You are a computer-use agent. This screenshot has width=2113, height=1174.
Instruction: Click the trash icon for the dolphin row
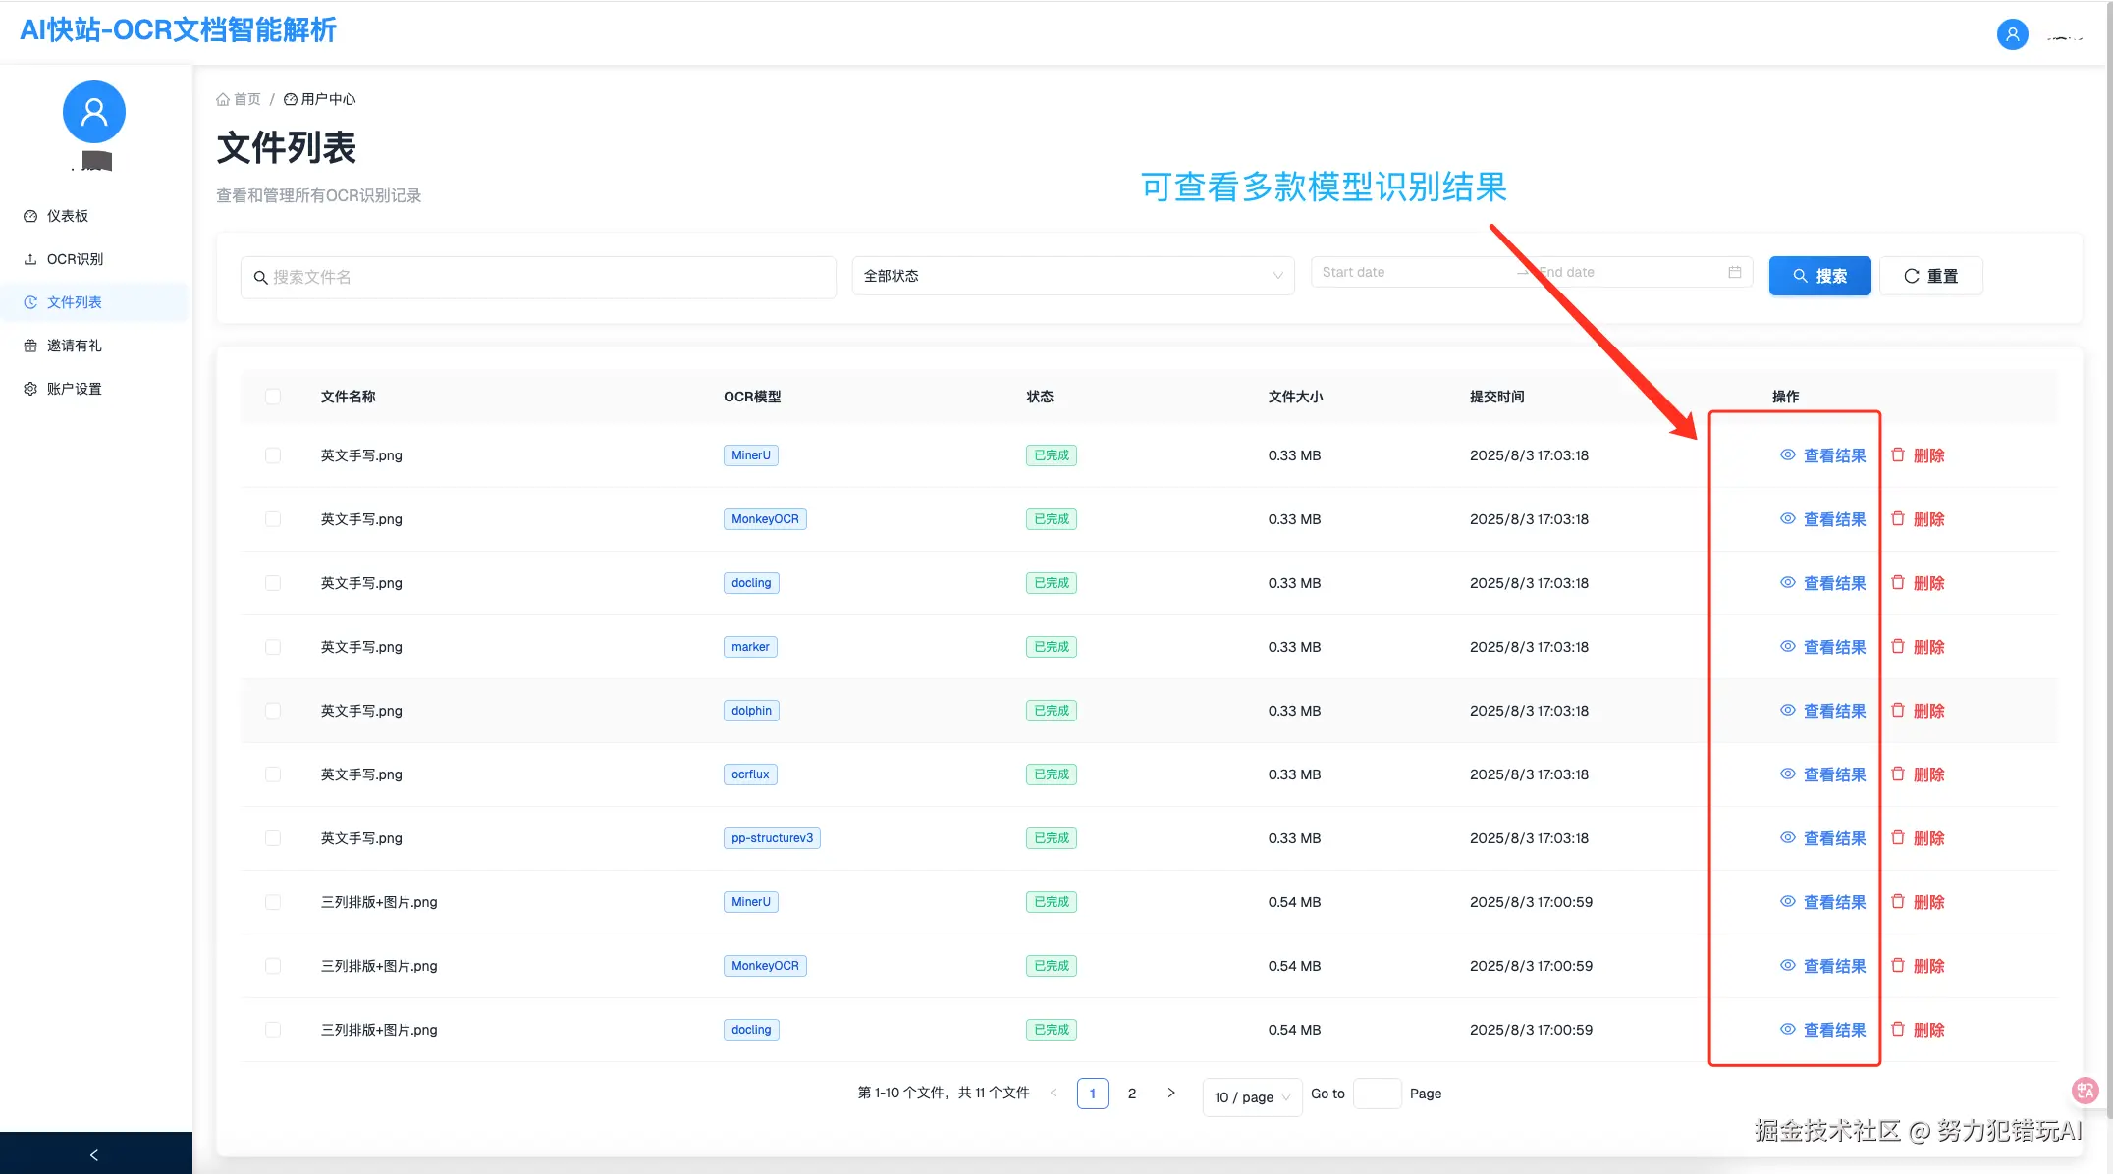tap(1897, 710)
